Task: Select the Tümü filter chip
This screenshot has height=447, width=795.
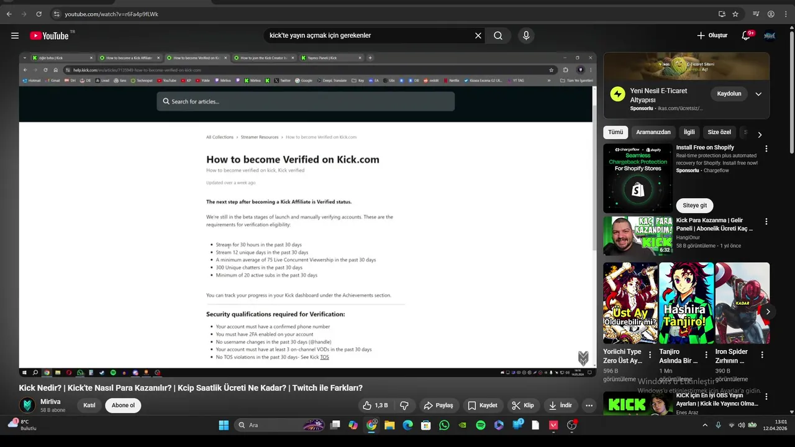Action: coord(616,132)
